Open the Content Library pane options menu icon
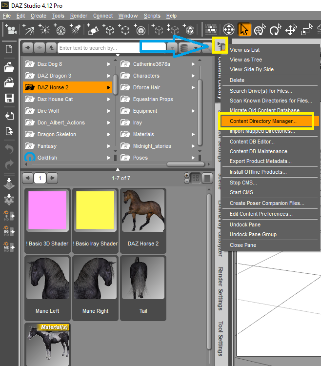321x366 pixels. click(221, 45)
